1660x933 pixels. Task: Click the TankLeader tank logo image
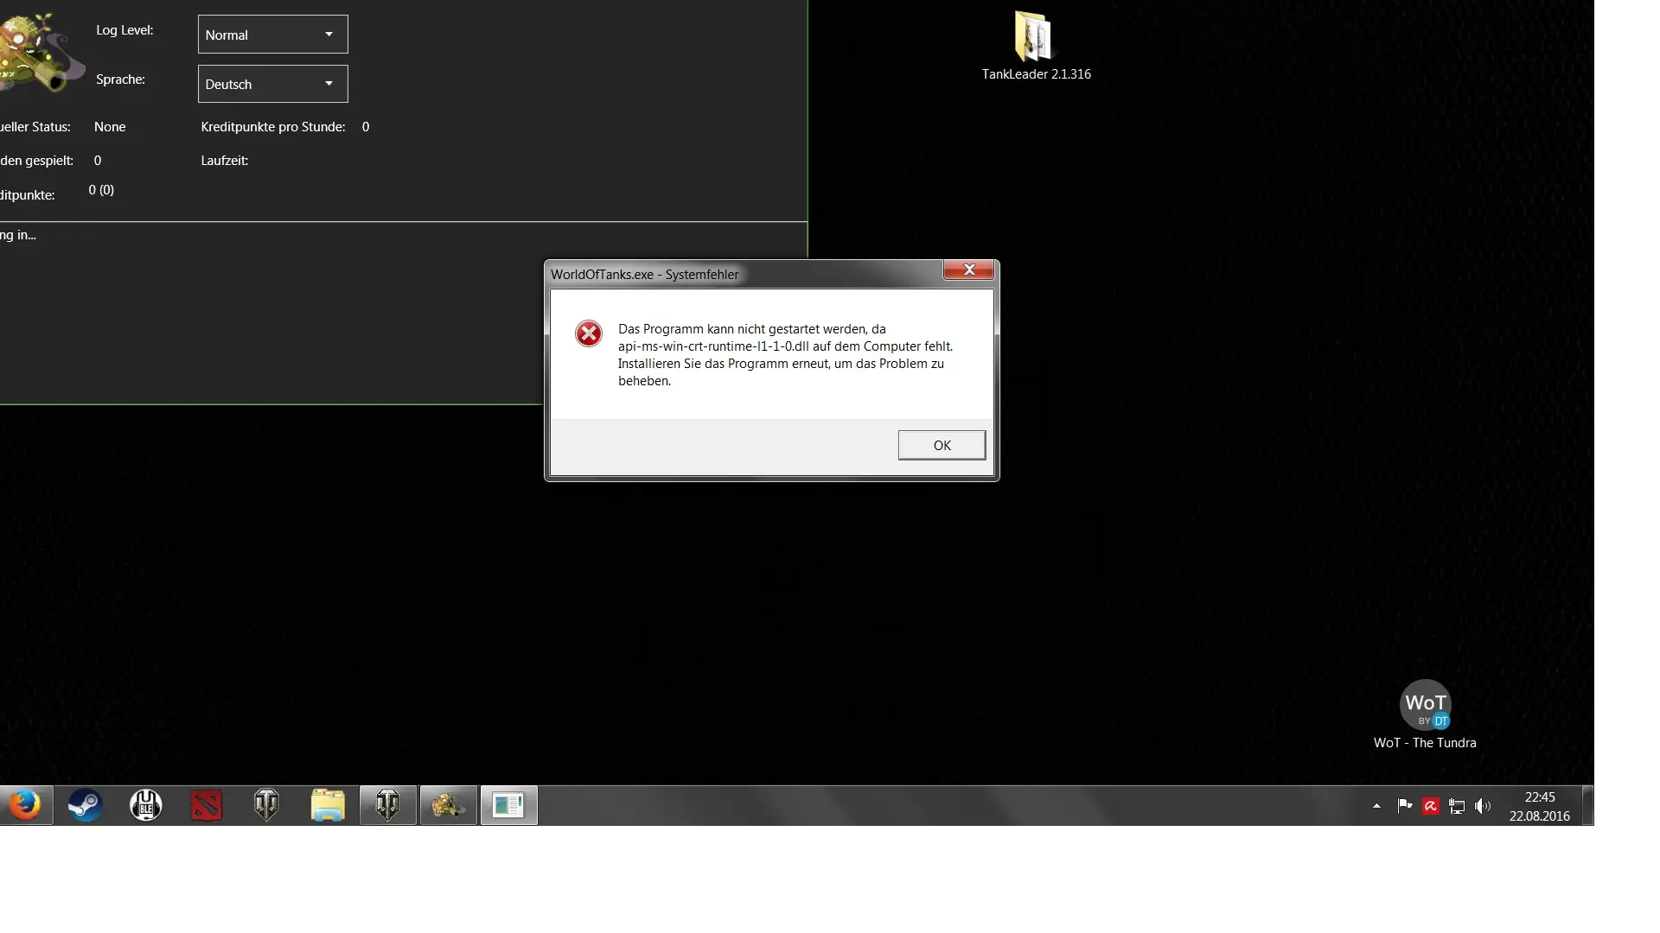41,52
